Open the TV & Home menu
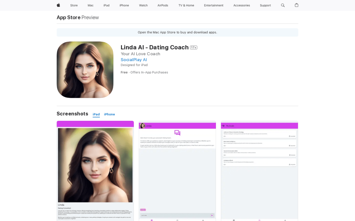This screenshot has height=221, width=355. click(x=186, y=6)
